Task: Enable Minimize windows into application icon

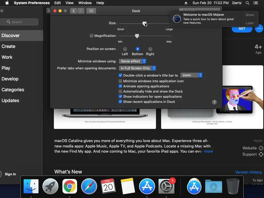Action: 120,81
